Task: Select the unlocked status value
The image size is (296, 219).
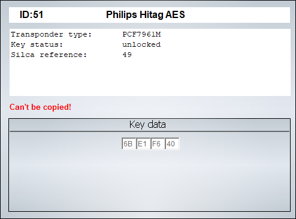Action: click(x=141, y=44)
